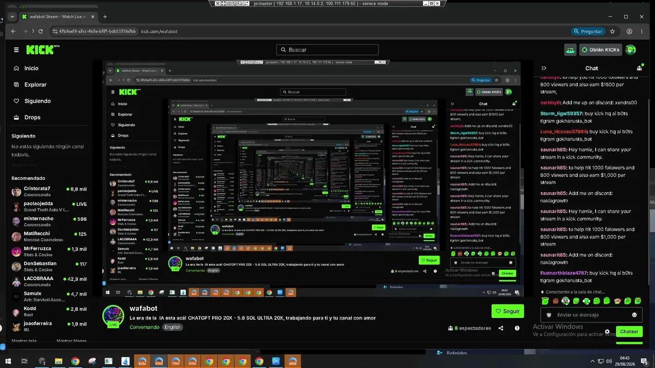Open recommended channel Samulx
Screen dimensions: 655x368
(x=49, y=296)
